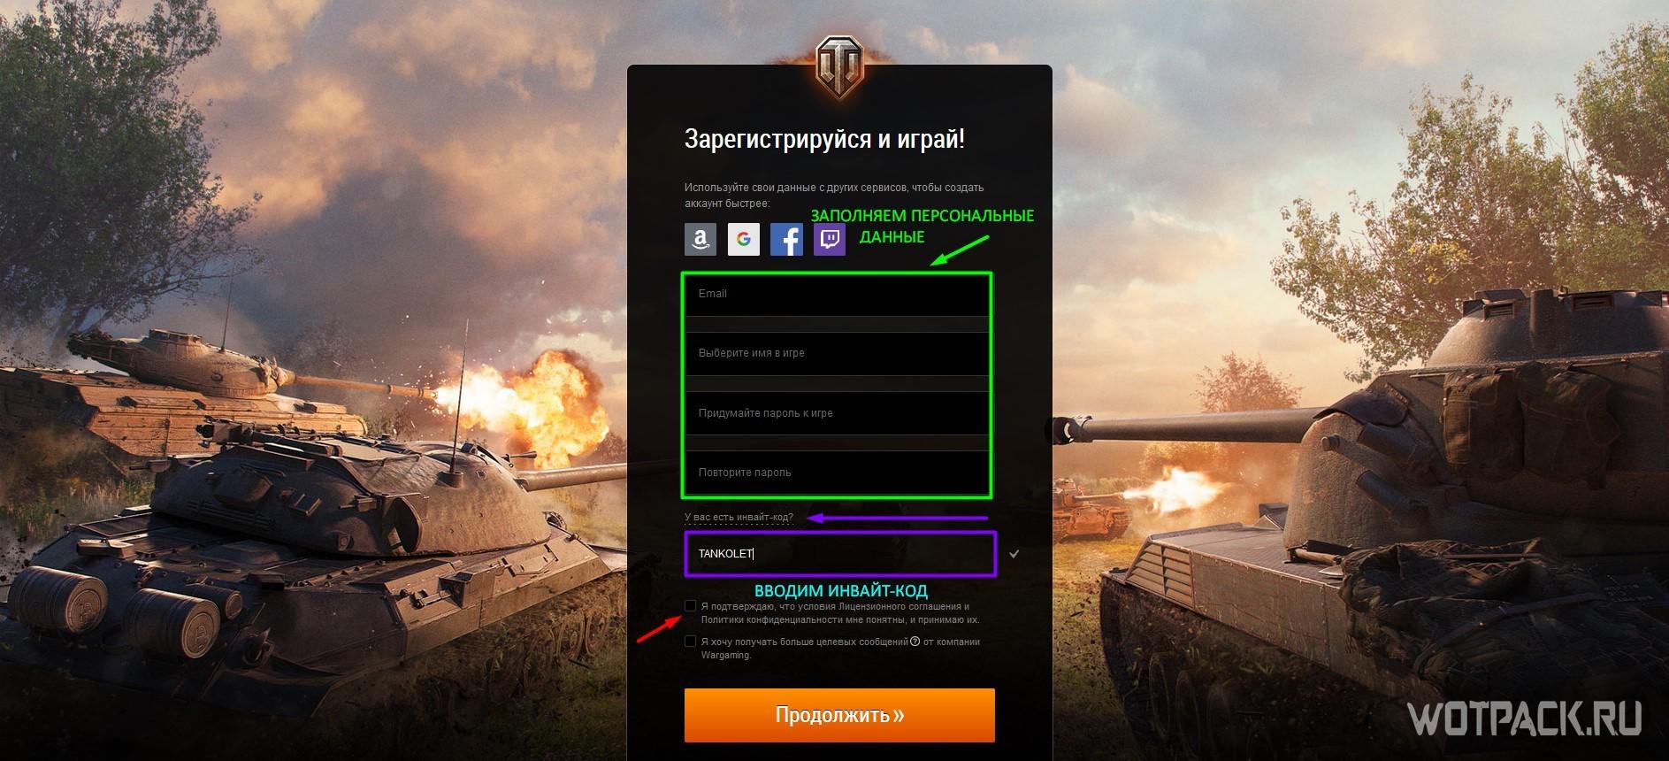Select the 'Выберите имя в игре' field

(837, 353)
